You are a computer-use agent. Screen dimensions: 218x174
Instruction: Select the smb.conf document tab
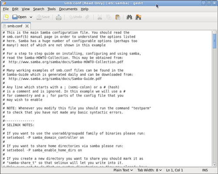[x=15, y=26]
